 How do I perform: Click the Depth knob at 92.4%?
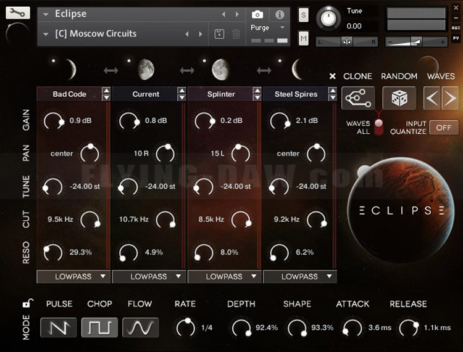(x=241, y=328)
